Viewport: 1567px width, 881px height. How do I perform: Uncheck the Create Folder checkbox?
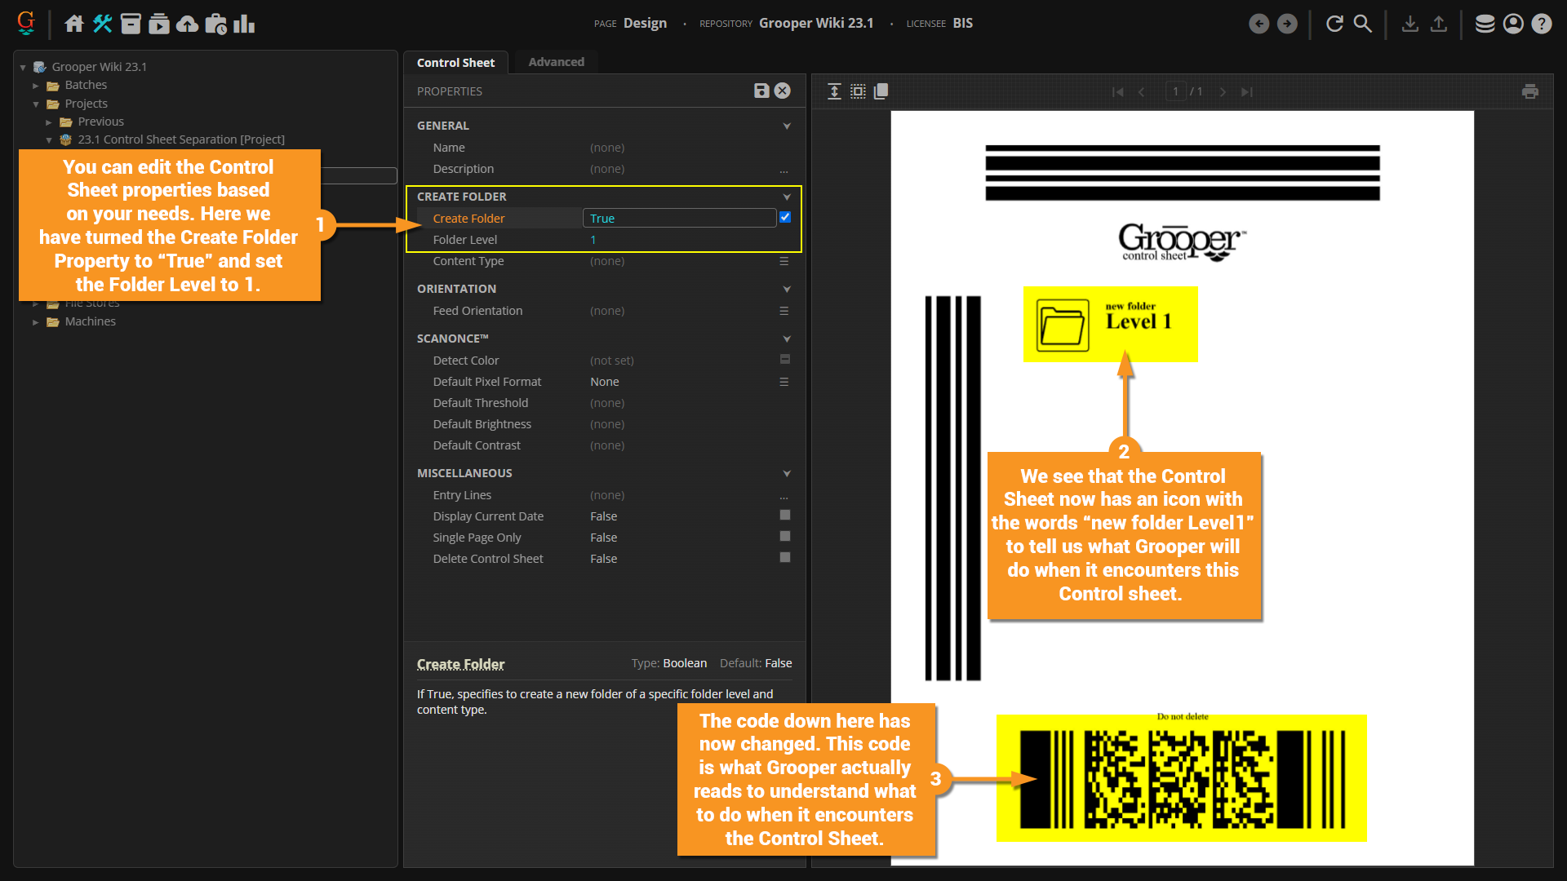tap(785, 218)
